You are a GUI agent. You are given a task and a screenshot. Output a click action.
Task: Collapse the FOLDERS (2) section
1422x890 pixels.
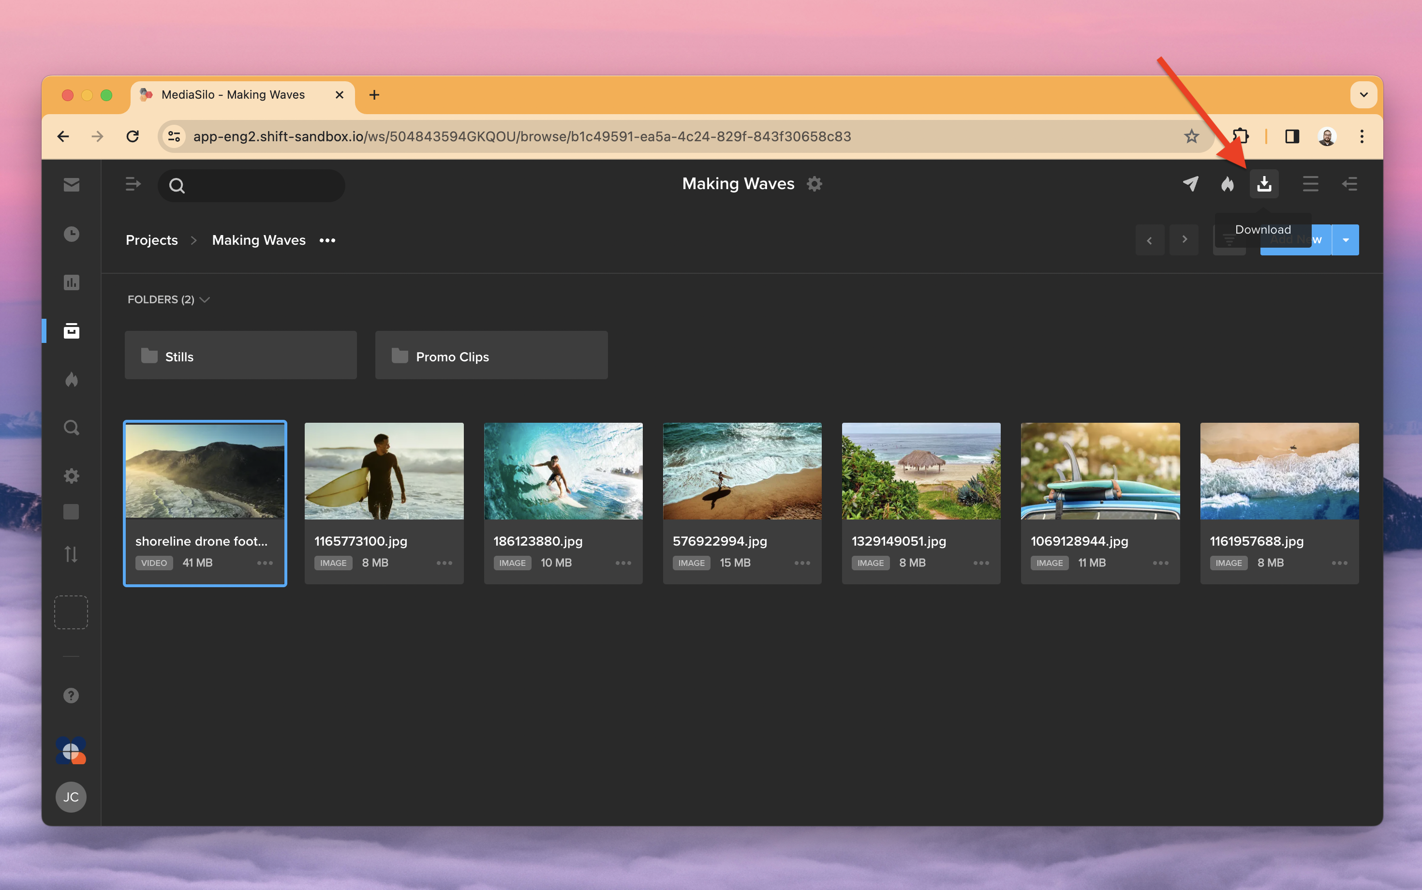click(x=168, y=299)
